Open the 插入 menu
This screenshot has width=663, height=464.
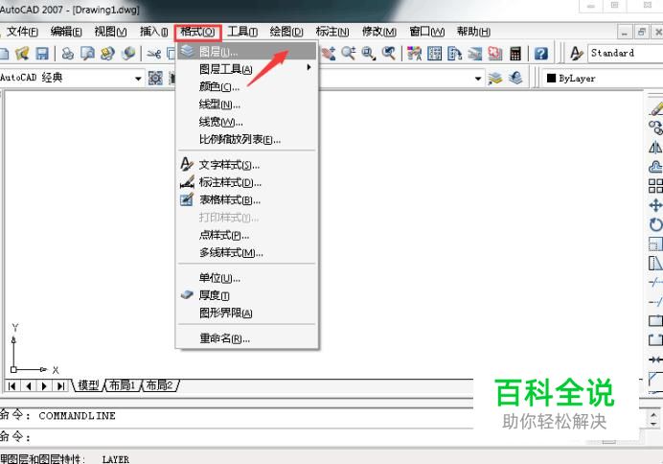(154, 32)
